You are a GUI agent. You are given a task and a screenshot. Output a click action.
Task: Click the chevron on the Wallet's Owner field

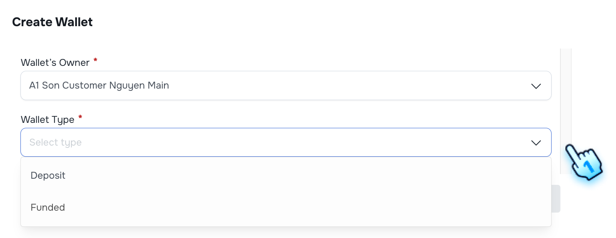coord(536,85)
